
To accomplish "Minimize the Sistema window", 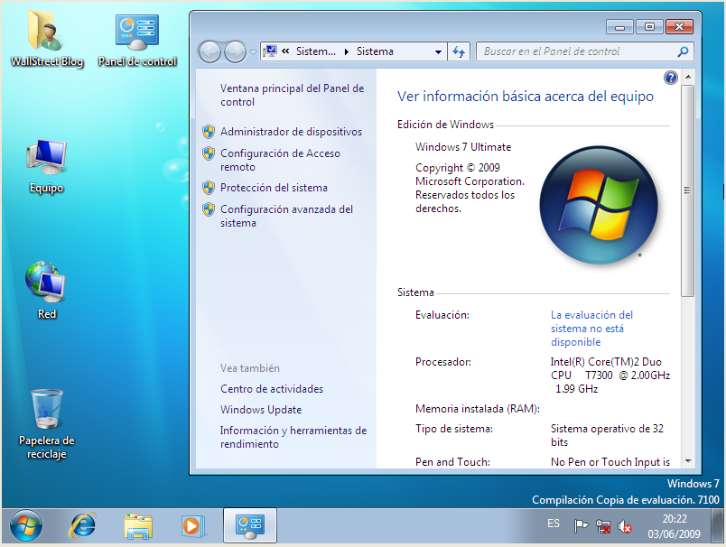I will tap(619, 27).
